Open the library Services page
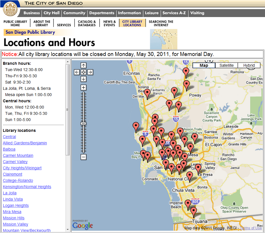This screenshot has width=265, height=233. pos(64,25)
